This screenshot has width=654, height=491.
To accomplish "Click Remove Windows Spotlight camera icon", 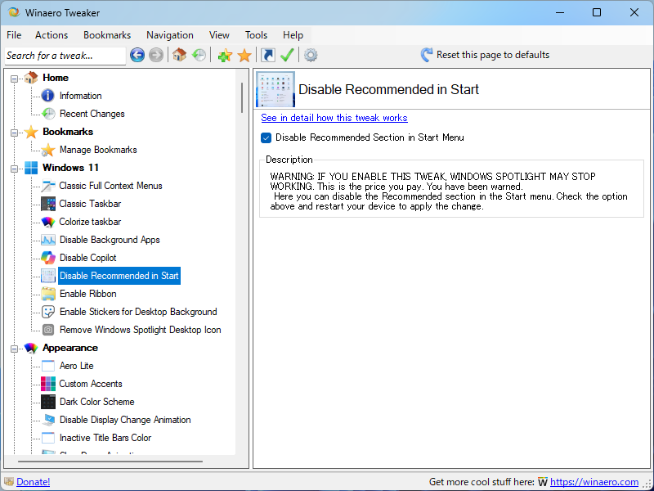I will click(x=48, y=330).
